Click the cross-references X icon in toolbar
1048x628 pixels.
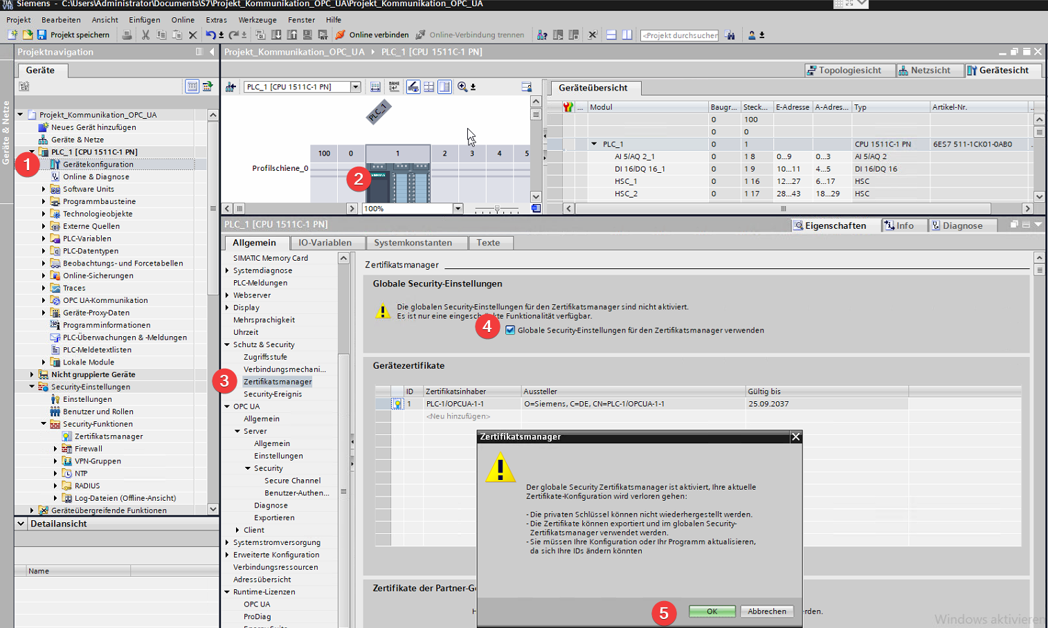coord(593,35)
